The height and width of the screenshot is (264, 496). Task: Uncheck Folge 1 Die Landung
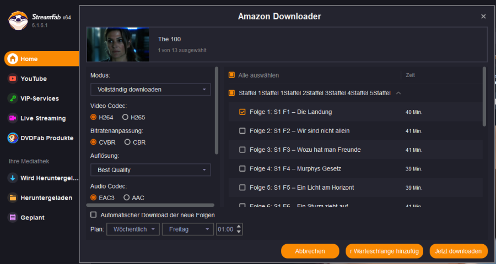pyautogui.click(x=242, y=112)
